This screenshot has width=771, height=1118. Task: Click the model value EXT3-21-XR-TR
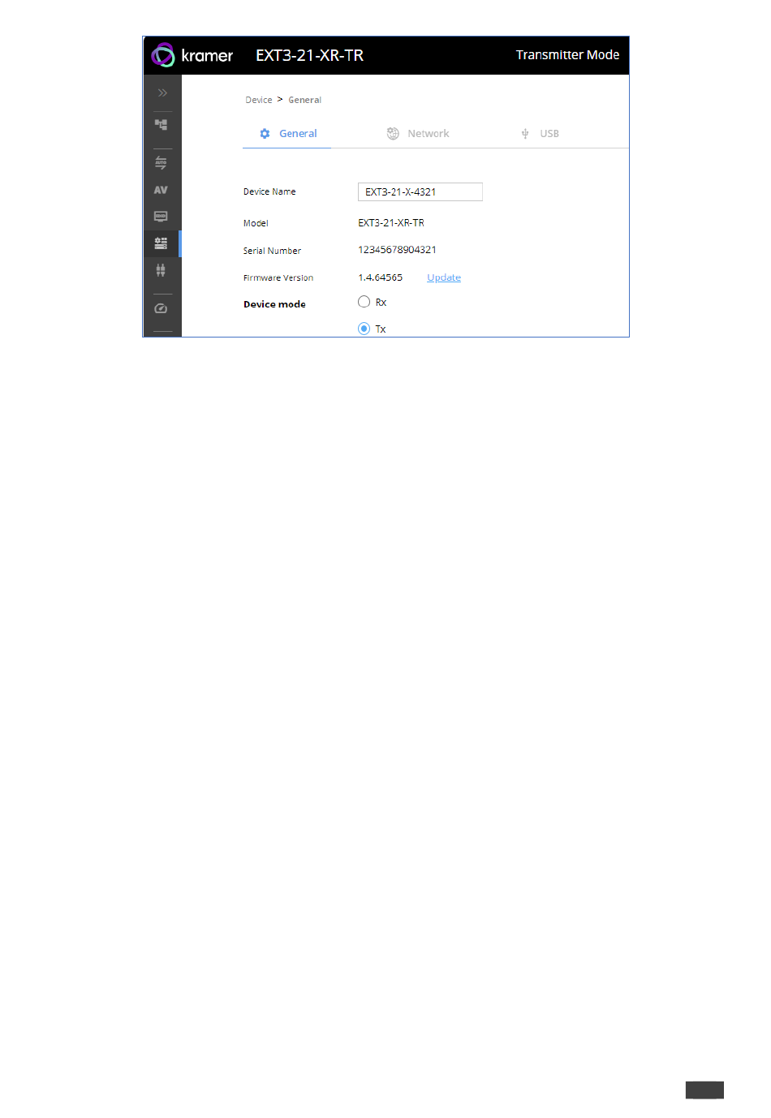(391, 223)
